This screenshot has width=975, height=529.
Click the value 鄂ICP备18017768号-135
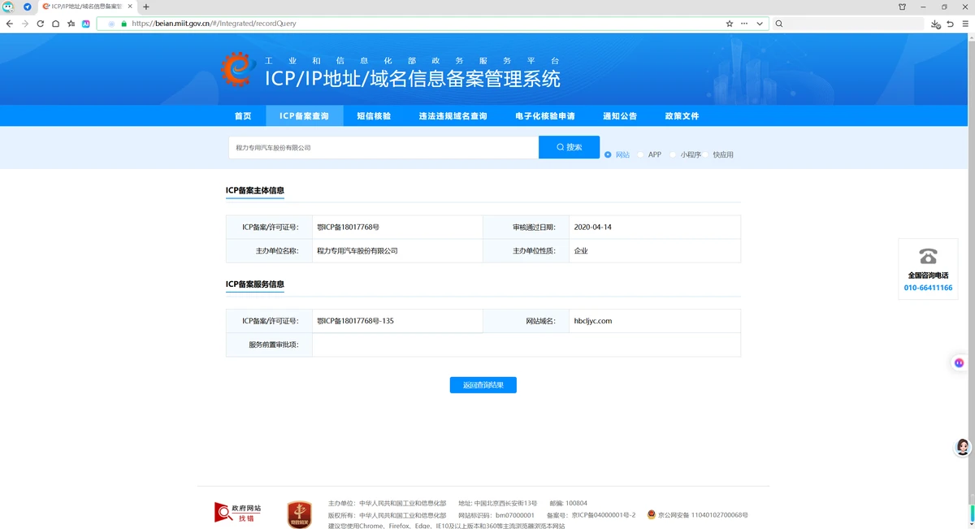tap(355, 321)
